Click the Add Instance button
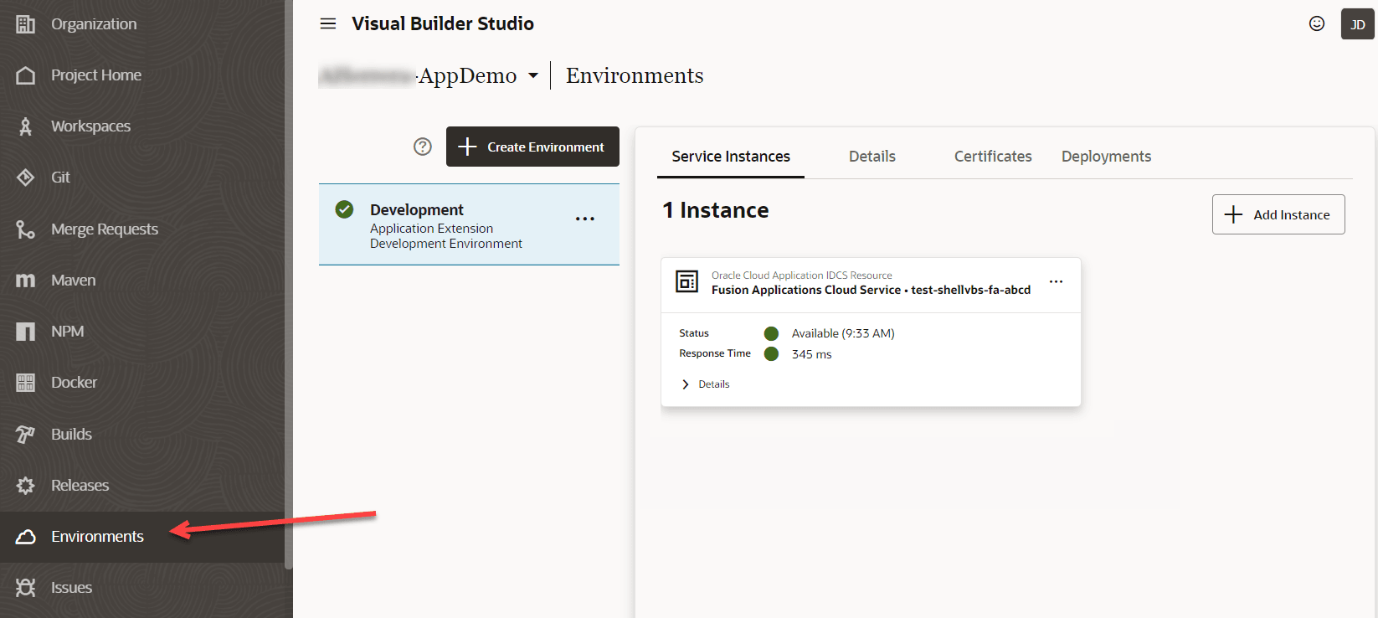1378x618 pixels. [1278, 214]
